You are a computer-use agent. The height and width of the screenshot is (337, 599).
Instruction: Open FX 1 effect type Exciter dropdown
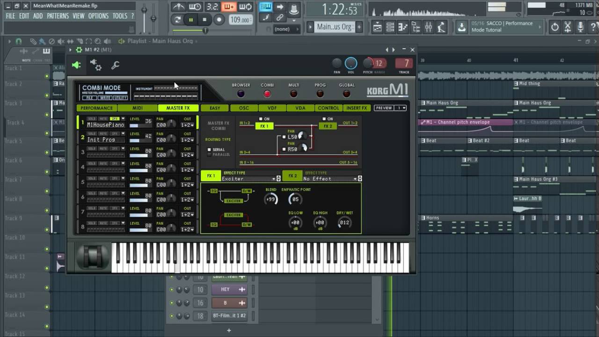249,179
